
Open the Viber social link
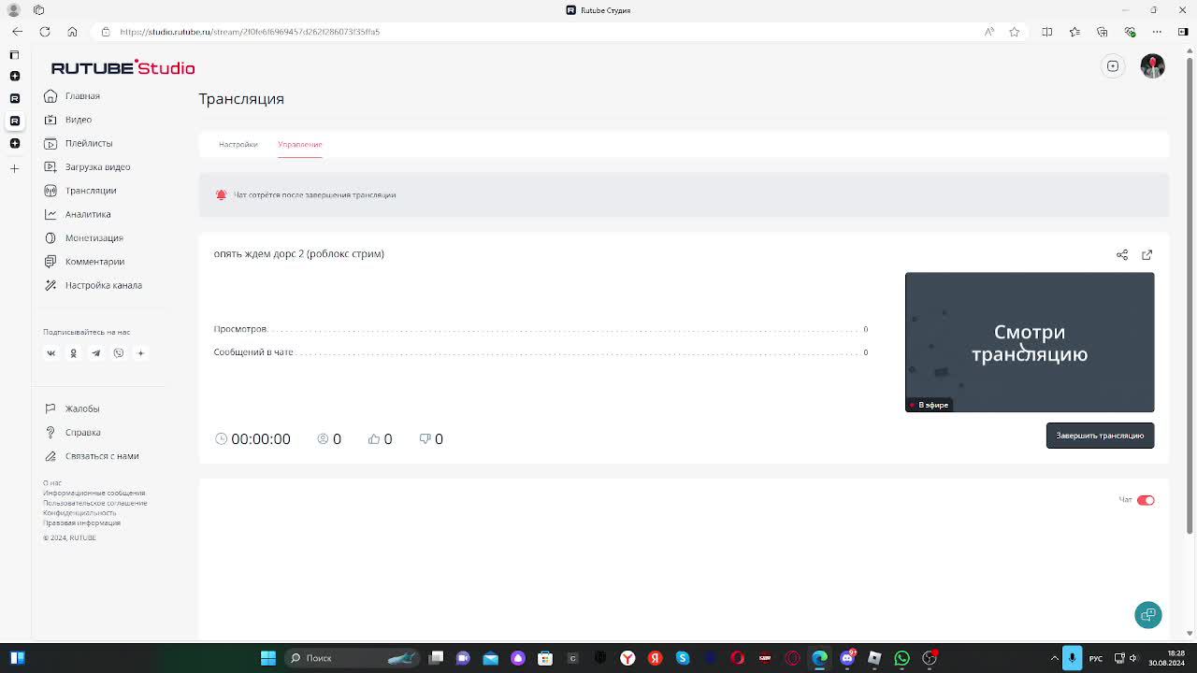tap(119, 353)
